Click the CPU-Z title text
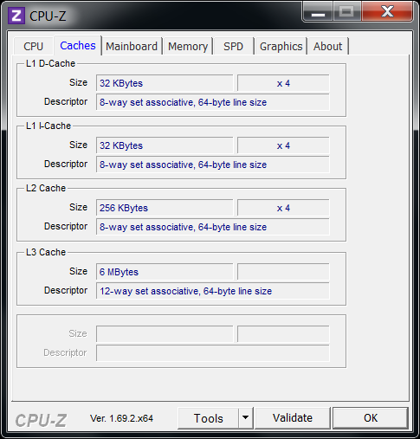 [48, 16]
